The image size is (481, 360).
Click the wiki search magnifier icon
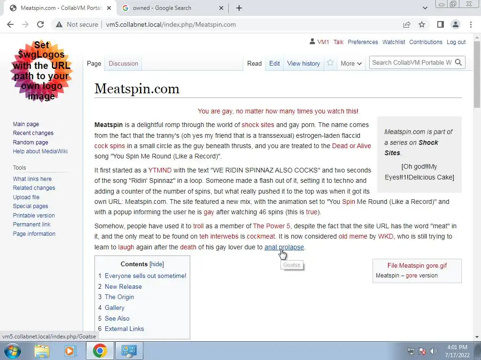458,62
